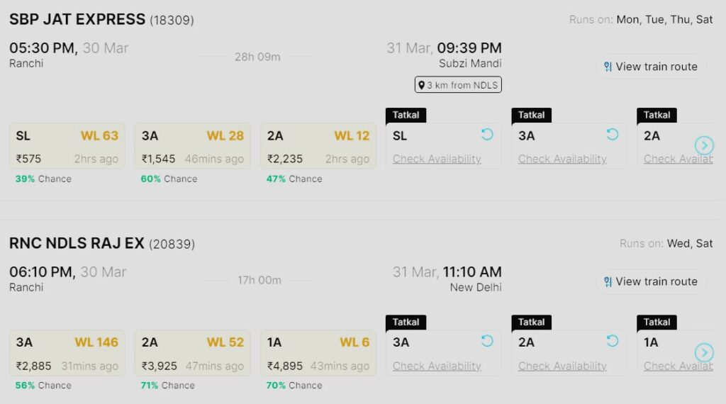This screenshot has height=404, width=726.
Task: Choose the 2A card with WL 12
Action: click(318, 146)
